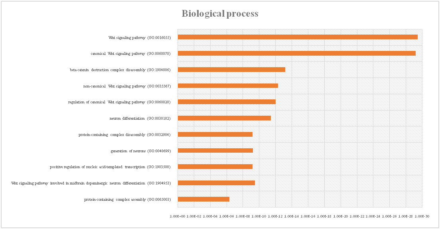
Task: Click the 'beta-catenin destruction complex disassembly' label
Action: coord(120,70)
